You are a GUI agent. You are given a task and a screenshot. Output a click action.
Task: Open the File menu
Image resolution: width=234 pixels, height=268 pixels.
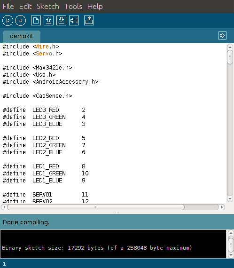[8, 7]
